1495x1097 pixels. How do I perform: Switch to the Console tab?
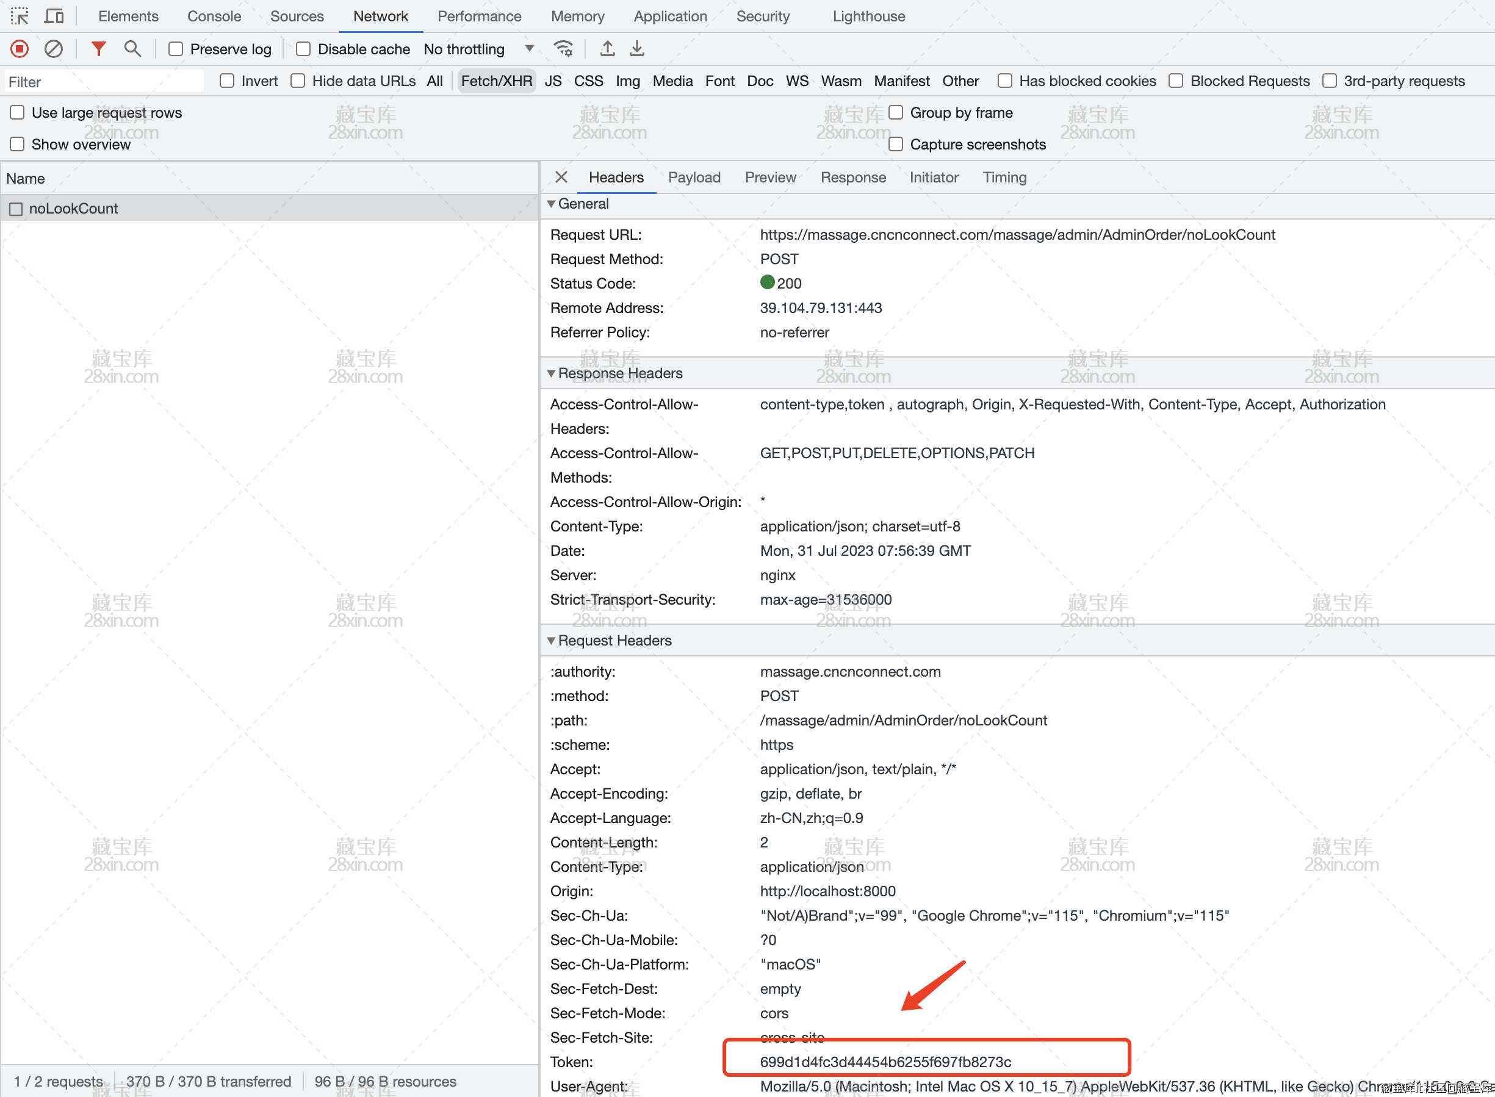(x=214, y=16)
